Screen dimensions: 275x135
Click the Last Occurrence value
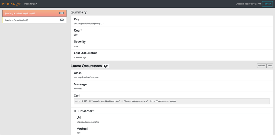tap(80, 58)
